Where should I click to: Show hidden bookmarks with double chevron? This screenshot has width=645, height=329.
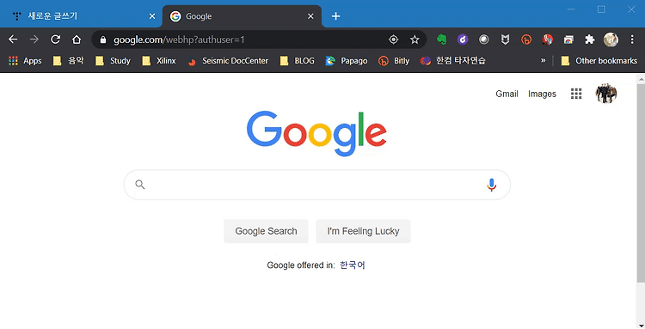tap(543, 60)
